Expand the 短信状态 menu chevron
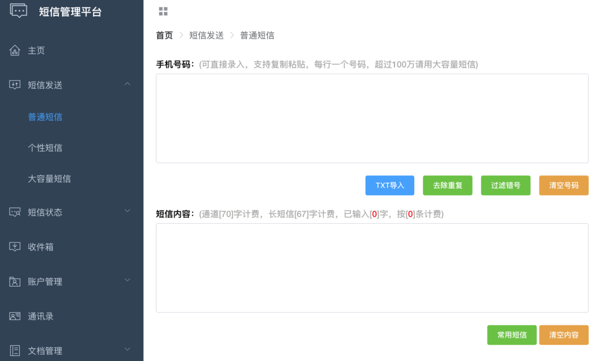The image size is (606, 361). click(127, 211)
